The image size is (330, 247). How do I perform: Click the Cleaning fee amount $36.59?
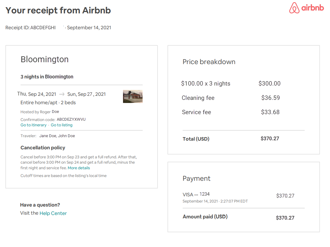click(270, 98)
